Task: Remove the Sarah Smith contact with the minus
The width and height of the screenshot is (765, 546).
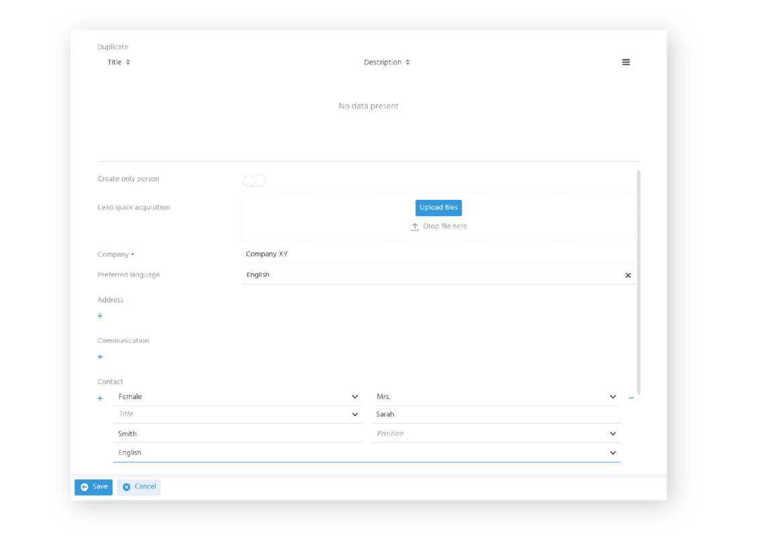Action: [x=631, y=398]
